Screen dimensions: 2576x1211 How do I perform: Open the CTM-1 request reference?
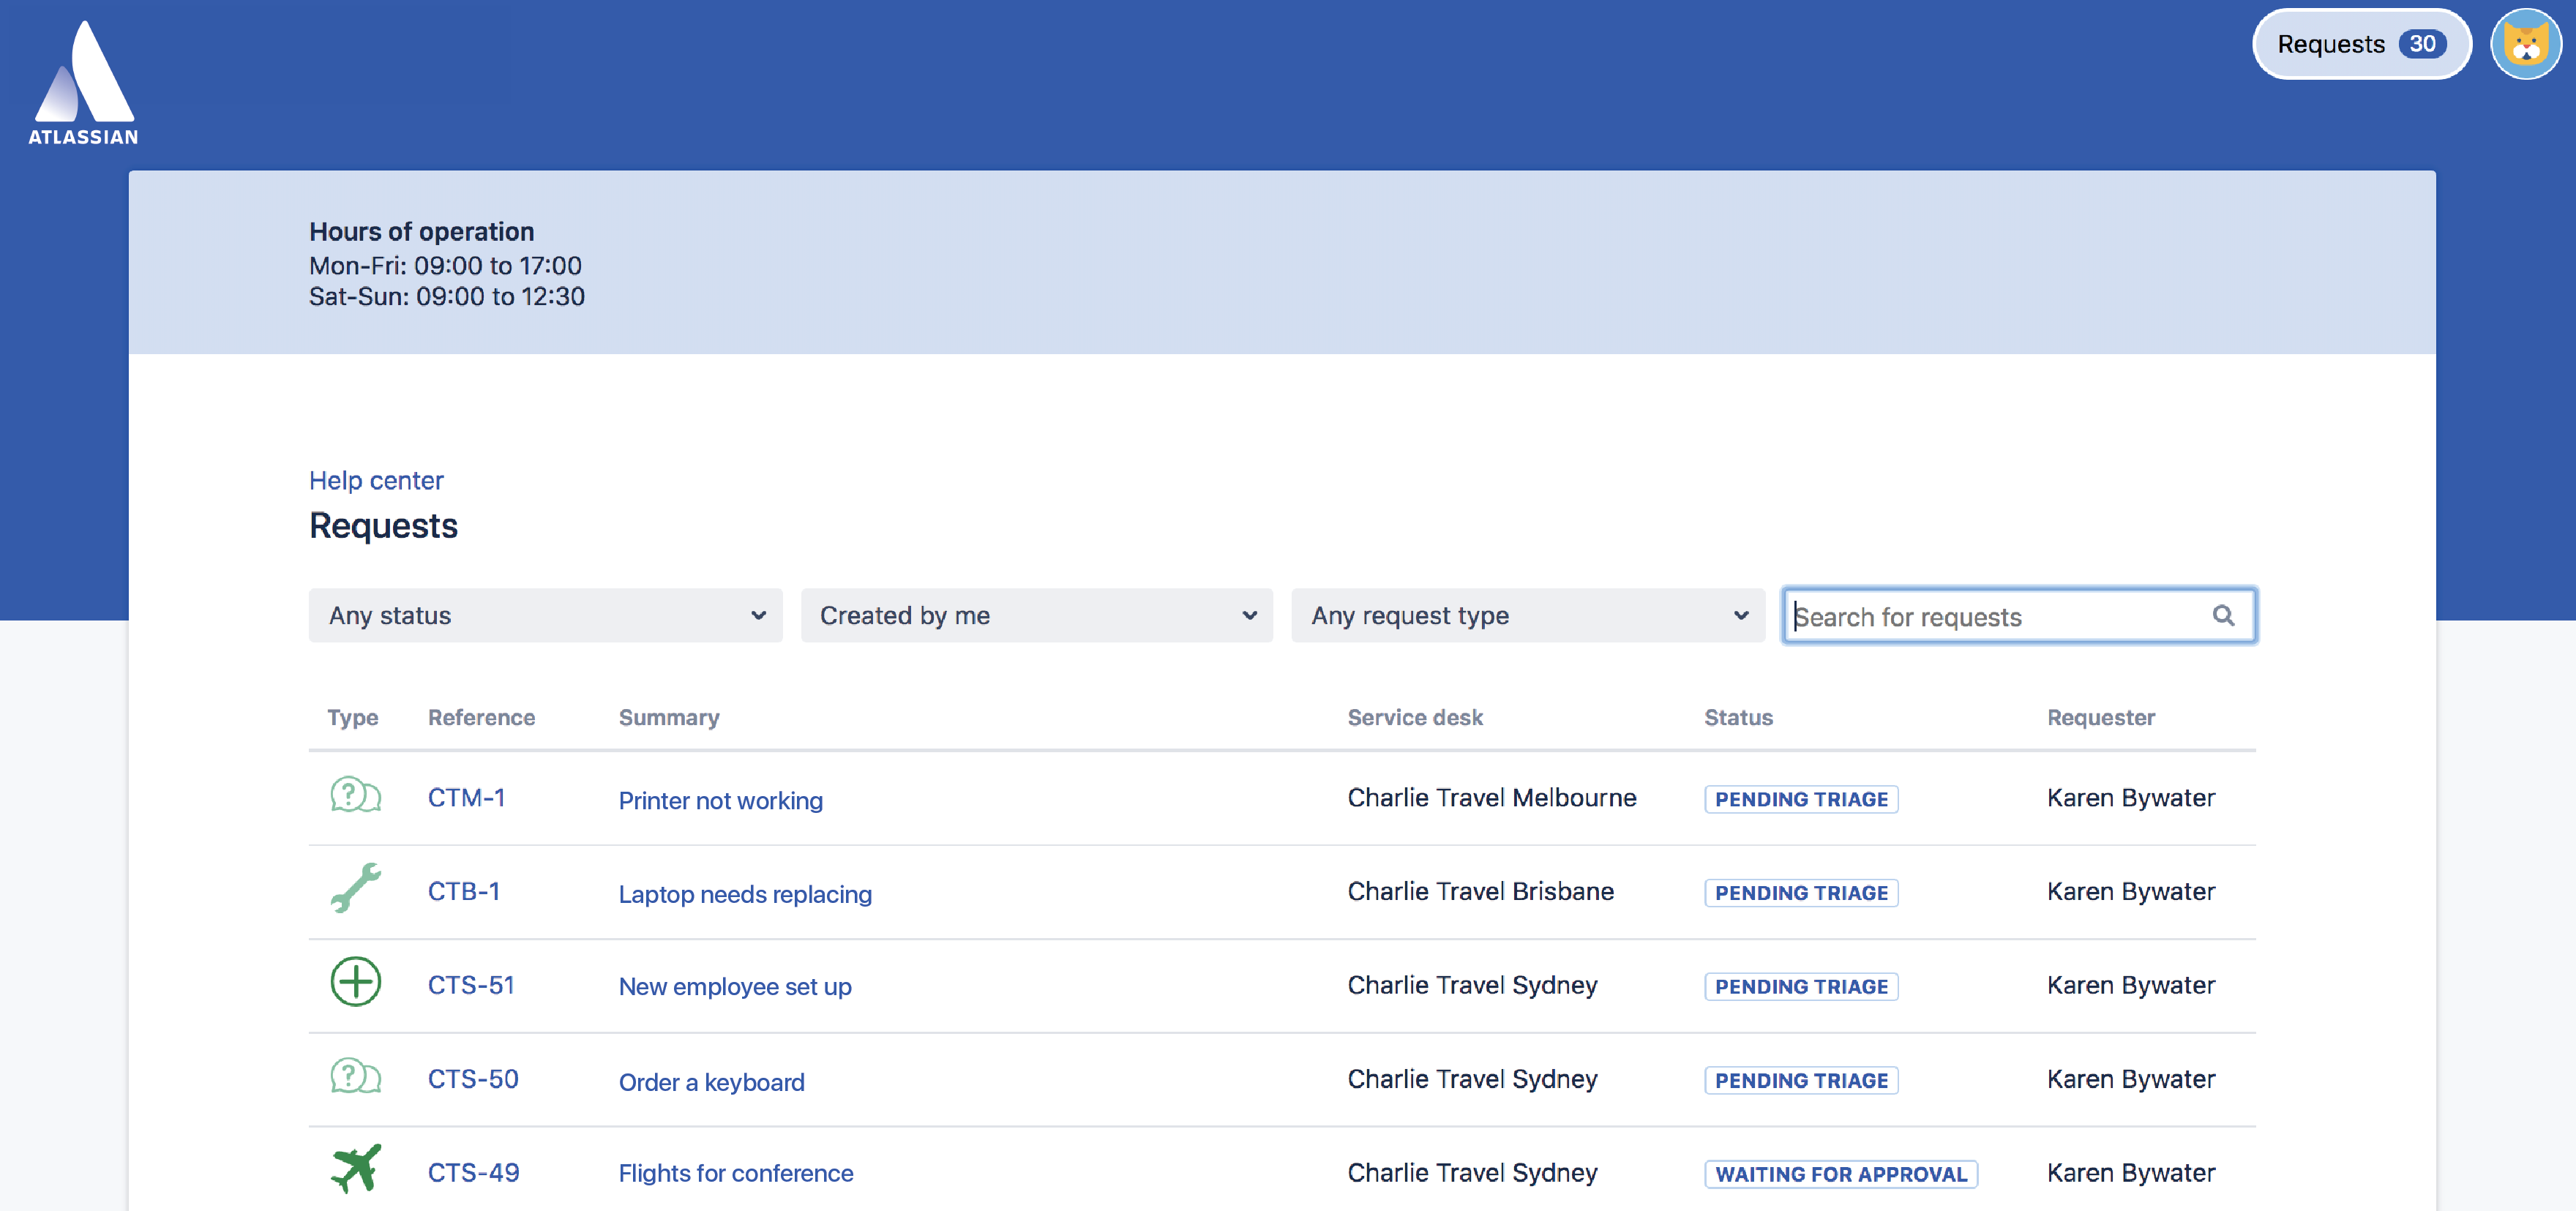(x=466, y=796)
